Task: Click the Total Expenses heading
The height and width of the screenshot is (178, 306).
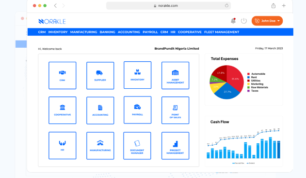Action: pyautogui.click(x=225, y=59)
